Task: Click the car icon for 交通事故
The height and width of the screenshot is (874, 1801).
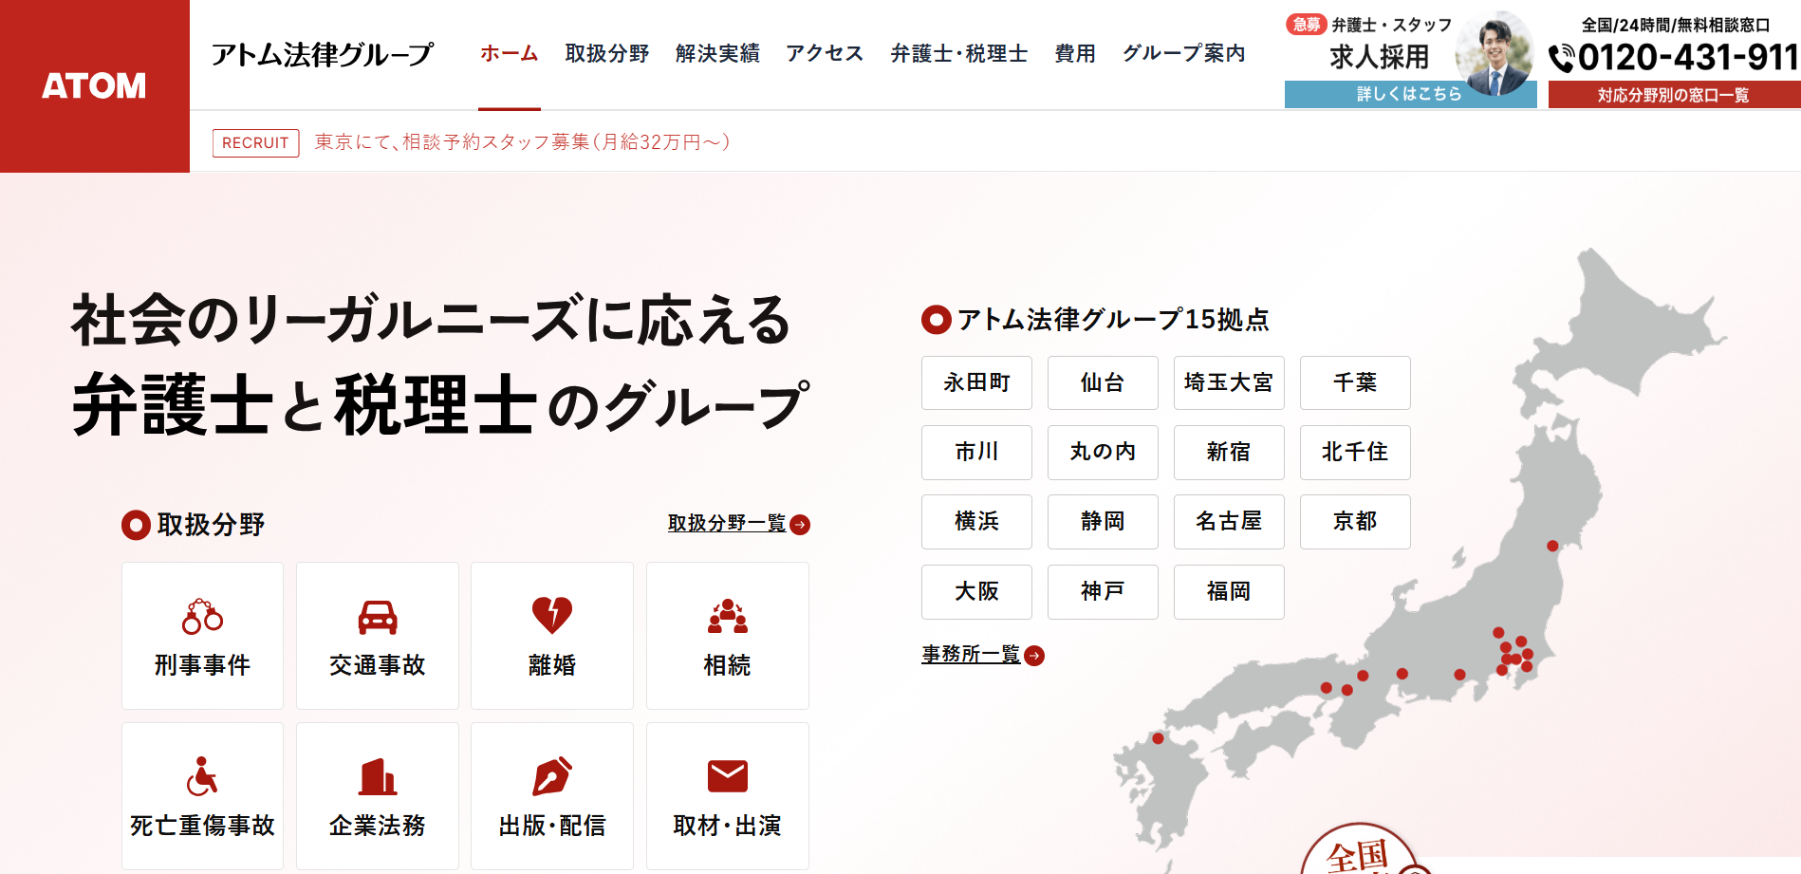Action: tap(378, 617)
